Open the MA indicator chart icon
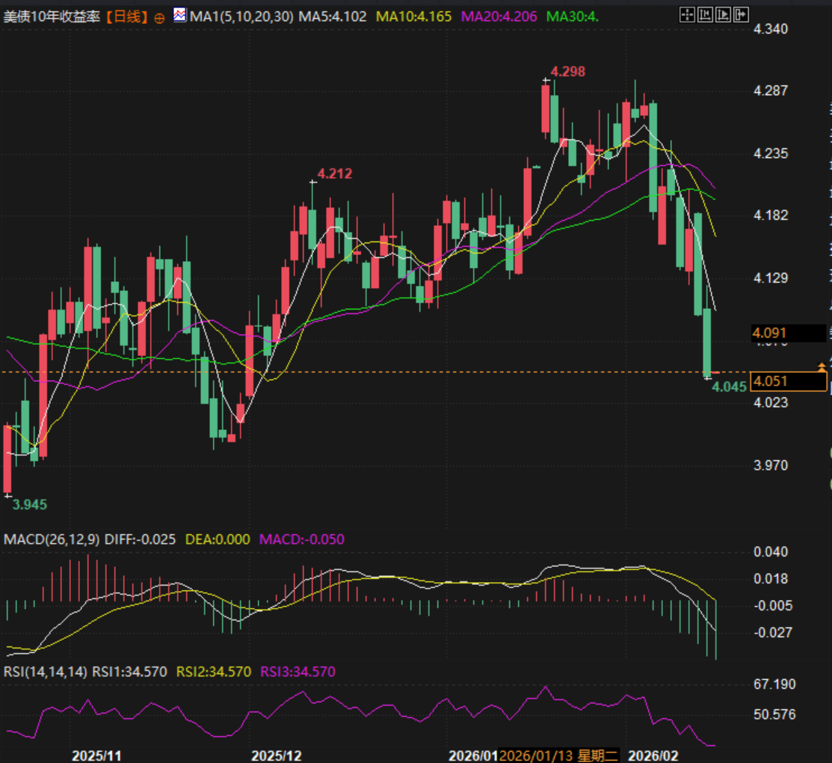This screenshot has width=832, height=763. pos(179,16)
